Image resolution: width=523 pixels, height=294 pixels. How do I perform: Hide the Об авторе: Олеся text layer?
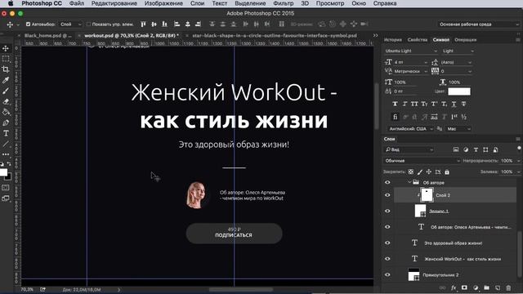387,227
